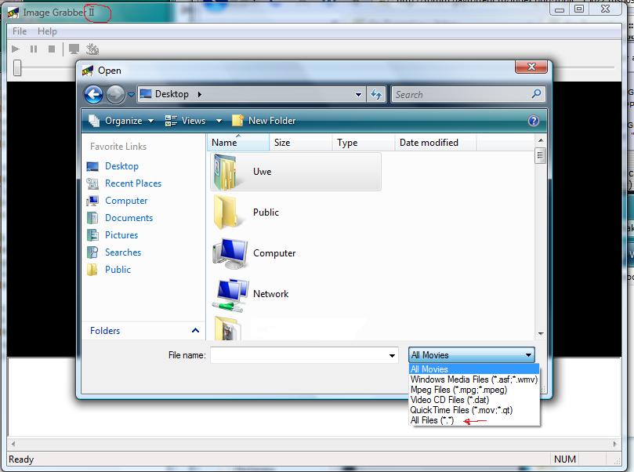Click the Stop playback icon

(x=52, y=49)
